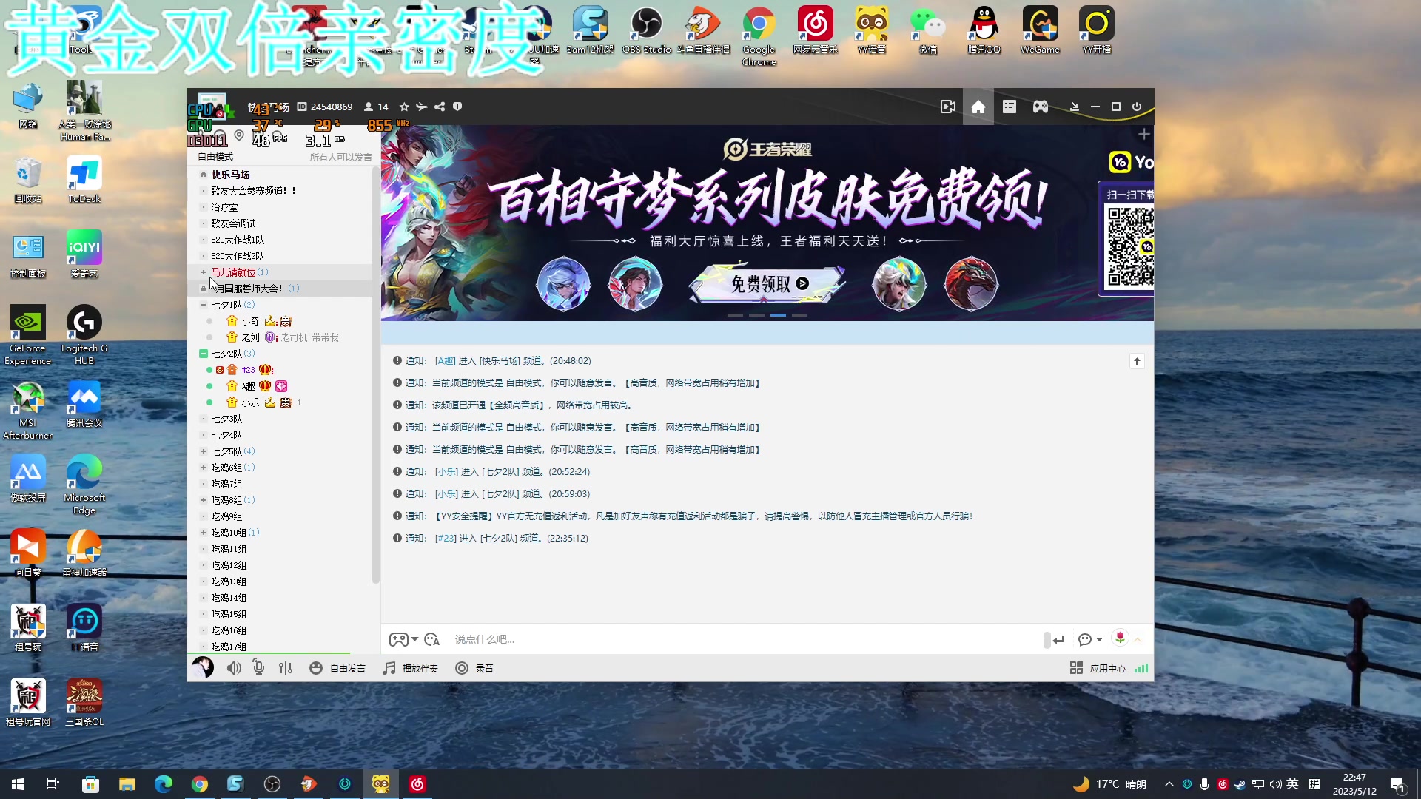Open Google Chrome desktop shortcut
Image resolution: width=1421 pixels, height=799 pixels.
pyautogui.click(x=759, y=36)
